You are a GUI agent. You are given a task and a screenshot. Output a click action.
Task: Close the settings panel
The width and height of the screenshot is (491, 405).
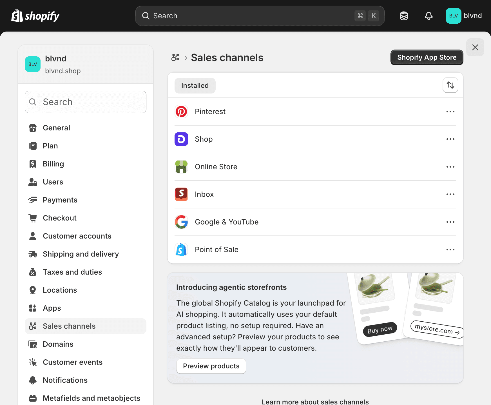click(x=475, y=47)
